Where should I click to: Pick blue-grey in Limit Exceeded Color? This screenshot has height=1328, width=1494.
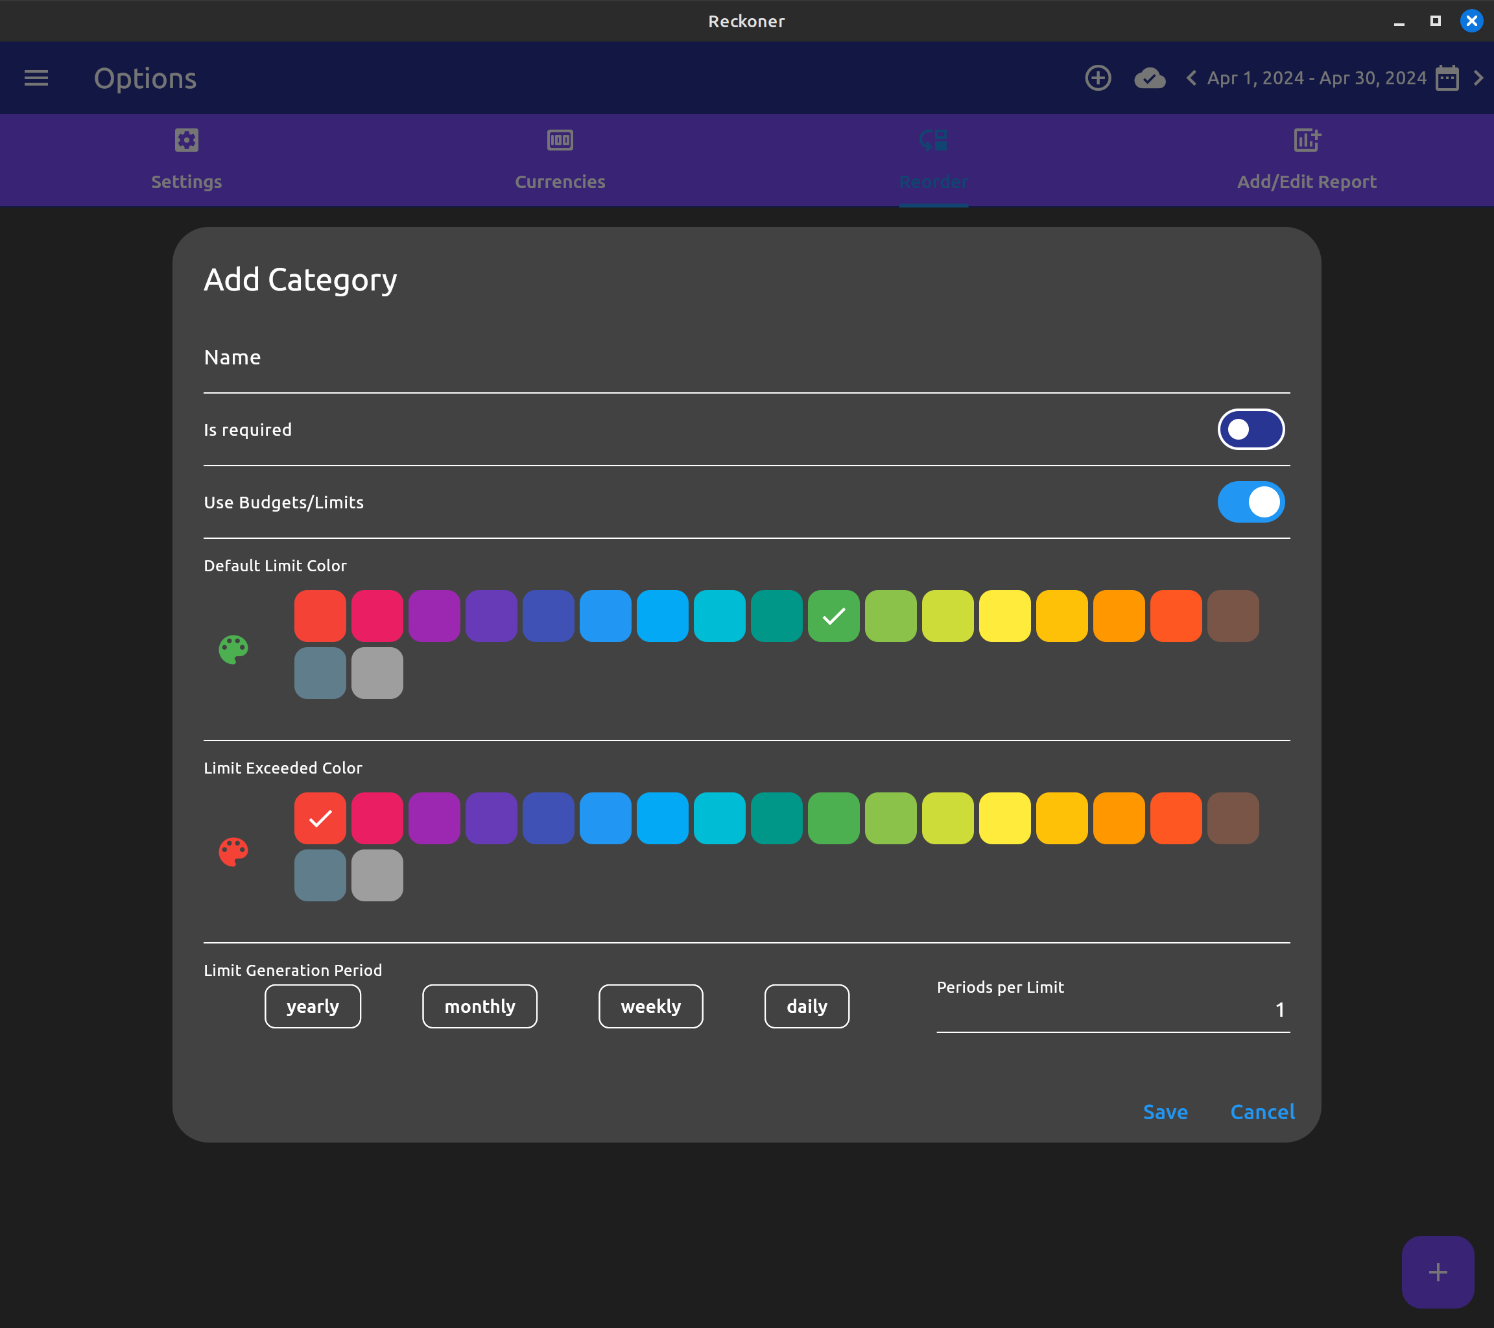coord(320,875)
